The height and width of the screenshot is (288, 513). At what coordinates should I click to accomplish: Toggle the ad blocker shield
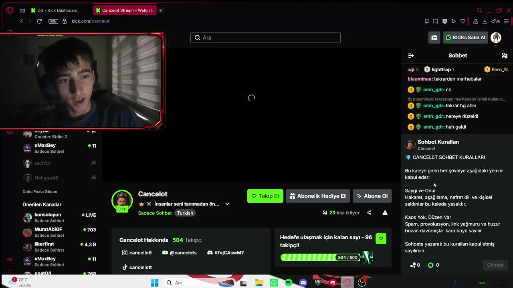(445, 21)
